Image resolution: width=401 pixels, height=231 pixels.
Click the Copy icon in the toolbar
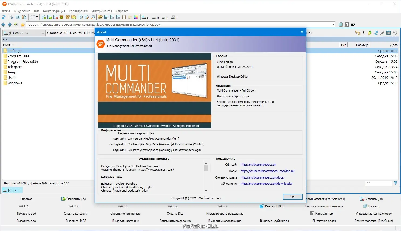[18, 17]
